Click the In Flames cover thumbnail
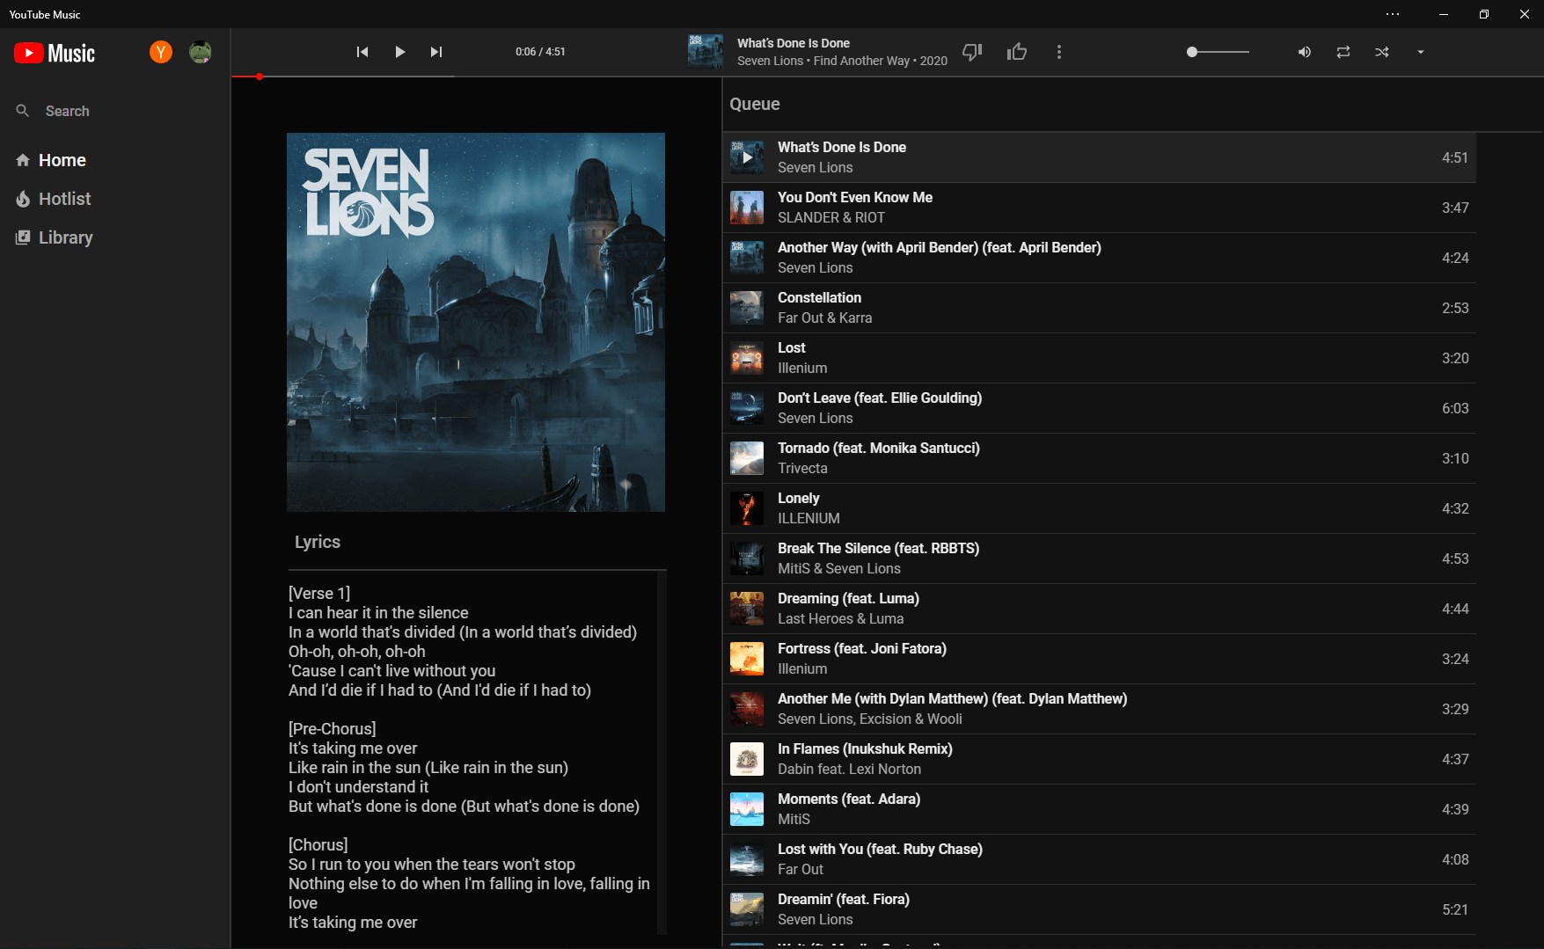Image resolution: width=1544 pixels, height=949 pixels. [x=747, y=759]
